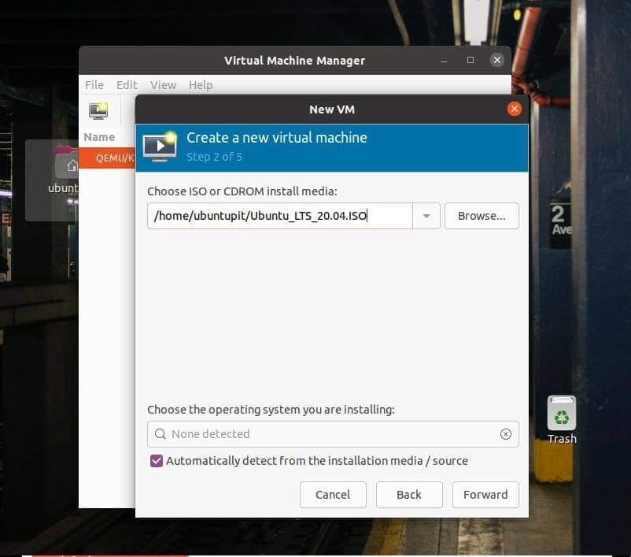Click the create new virtual machine toolbar icon
Image resolution: width=631 pixels, height=557 pixels.
point(98,111)
